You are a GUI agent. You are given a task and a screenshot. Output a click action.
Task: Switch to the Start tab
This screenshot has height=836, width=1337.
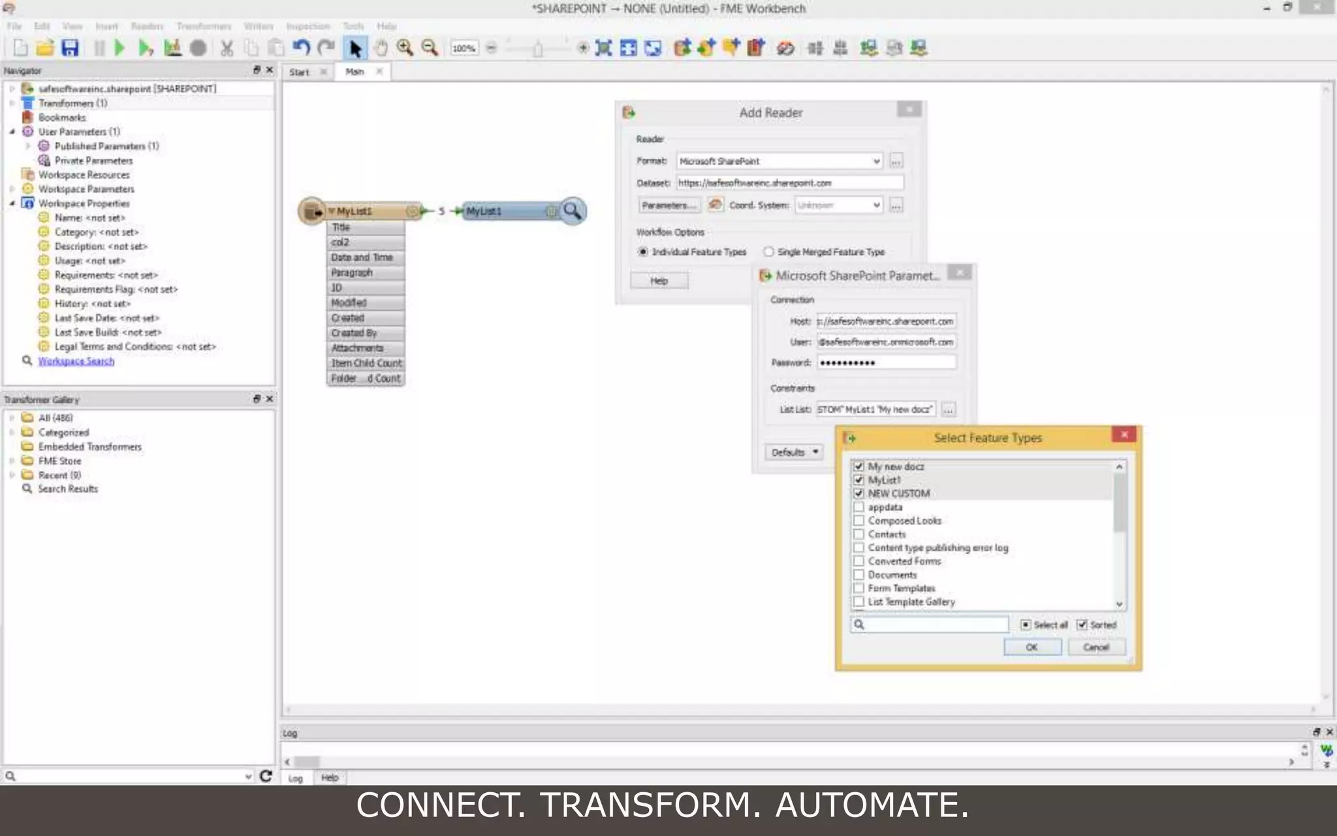click(299, 72)
